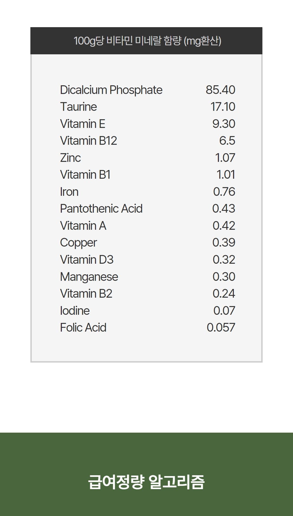The height and width of the screenshot is (516, 293).
Task: Click the 6.5 value for Vitamin B12
Action: pyautogui.click(x=227, y=141)
